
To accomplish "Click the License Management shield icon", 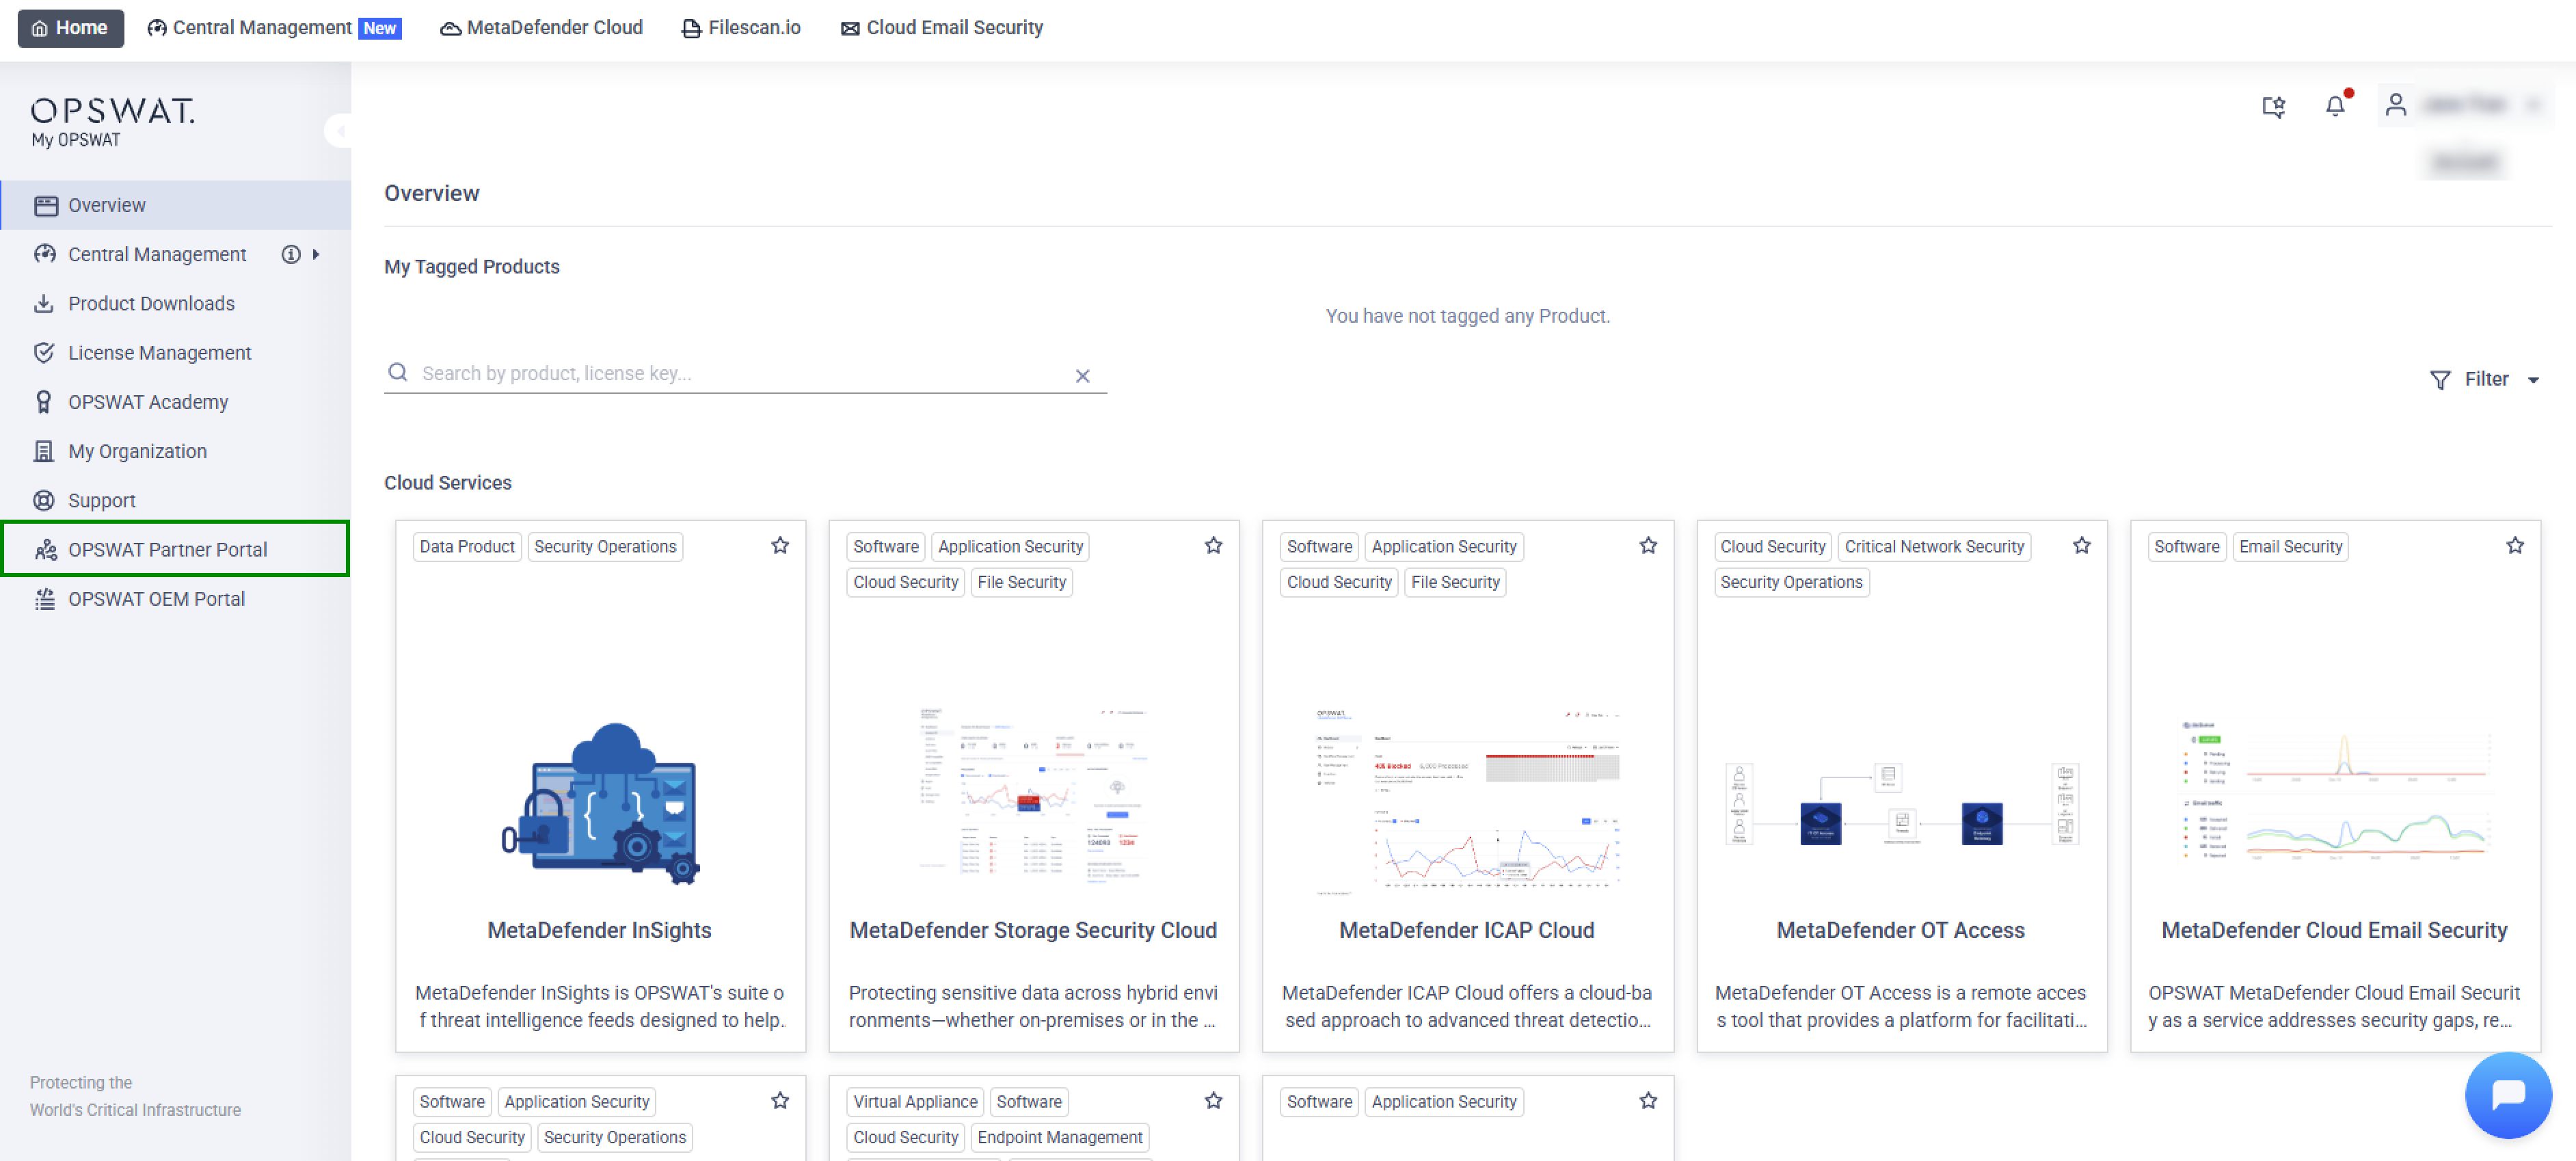I will point(44,352).
